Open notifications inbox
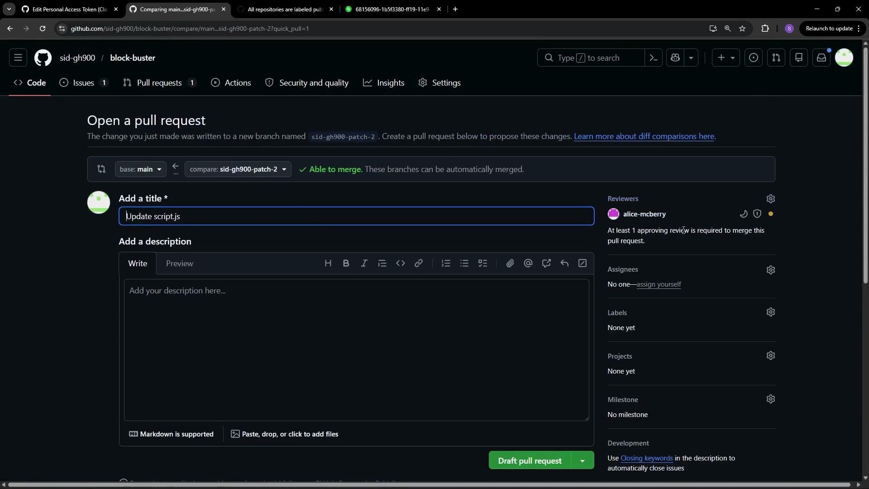869x489 pixels. pyautogui.click(x=821, y=58)
